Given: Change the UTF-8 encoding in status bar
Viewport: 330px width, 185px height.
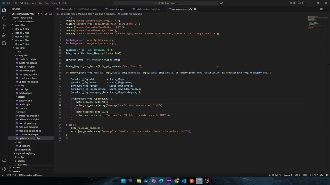Looking at the screenshot, I should [297, 175].
